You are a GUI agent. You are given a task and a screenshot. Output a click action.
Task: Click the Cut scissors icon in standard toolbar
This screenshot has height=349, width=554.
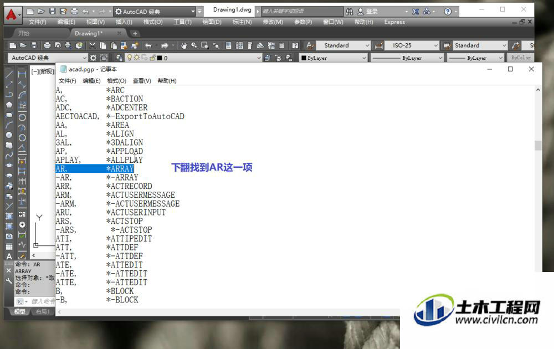[92, 45]
